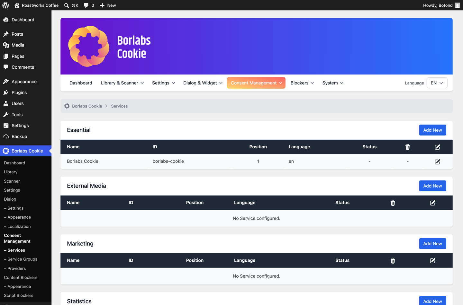
Task: Open Consent Management in sidebar submenu
Action: coord(17,238)
